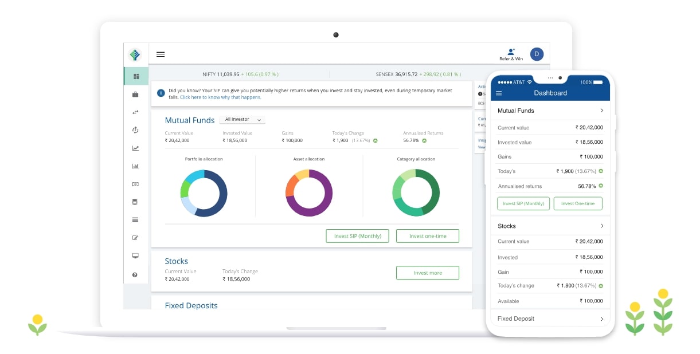Click the 56.78% Annualised Returns value on laptop
This screenshot has width=700, height=354.
click(x=411, y=140)
